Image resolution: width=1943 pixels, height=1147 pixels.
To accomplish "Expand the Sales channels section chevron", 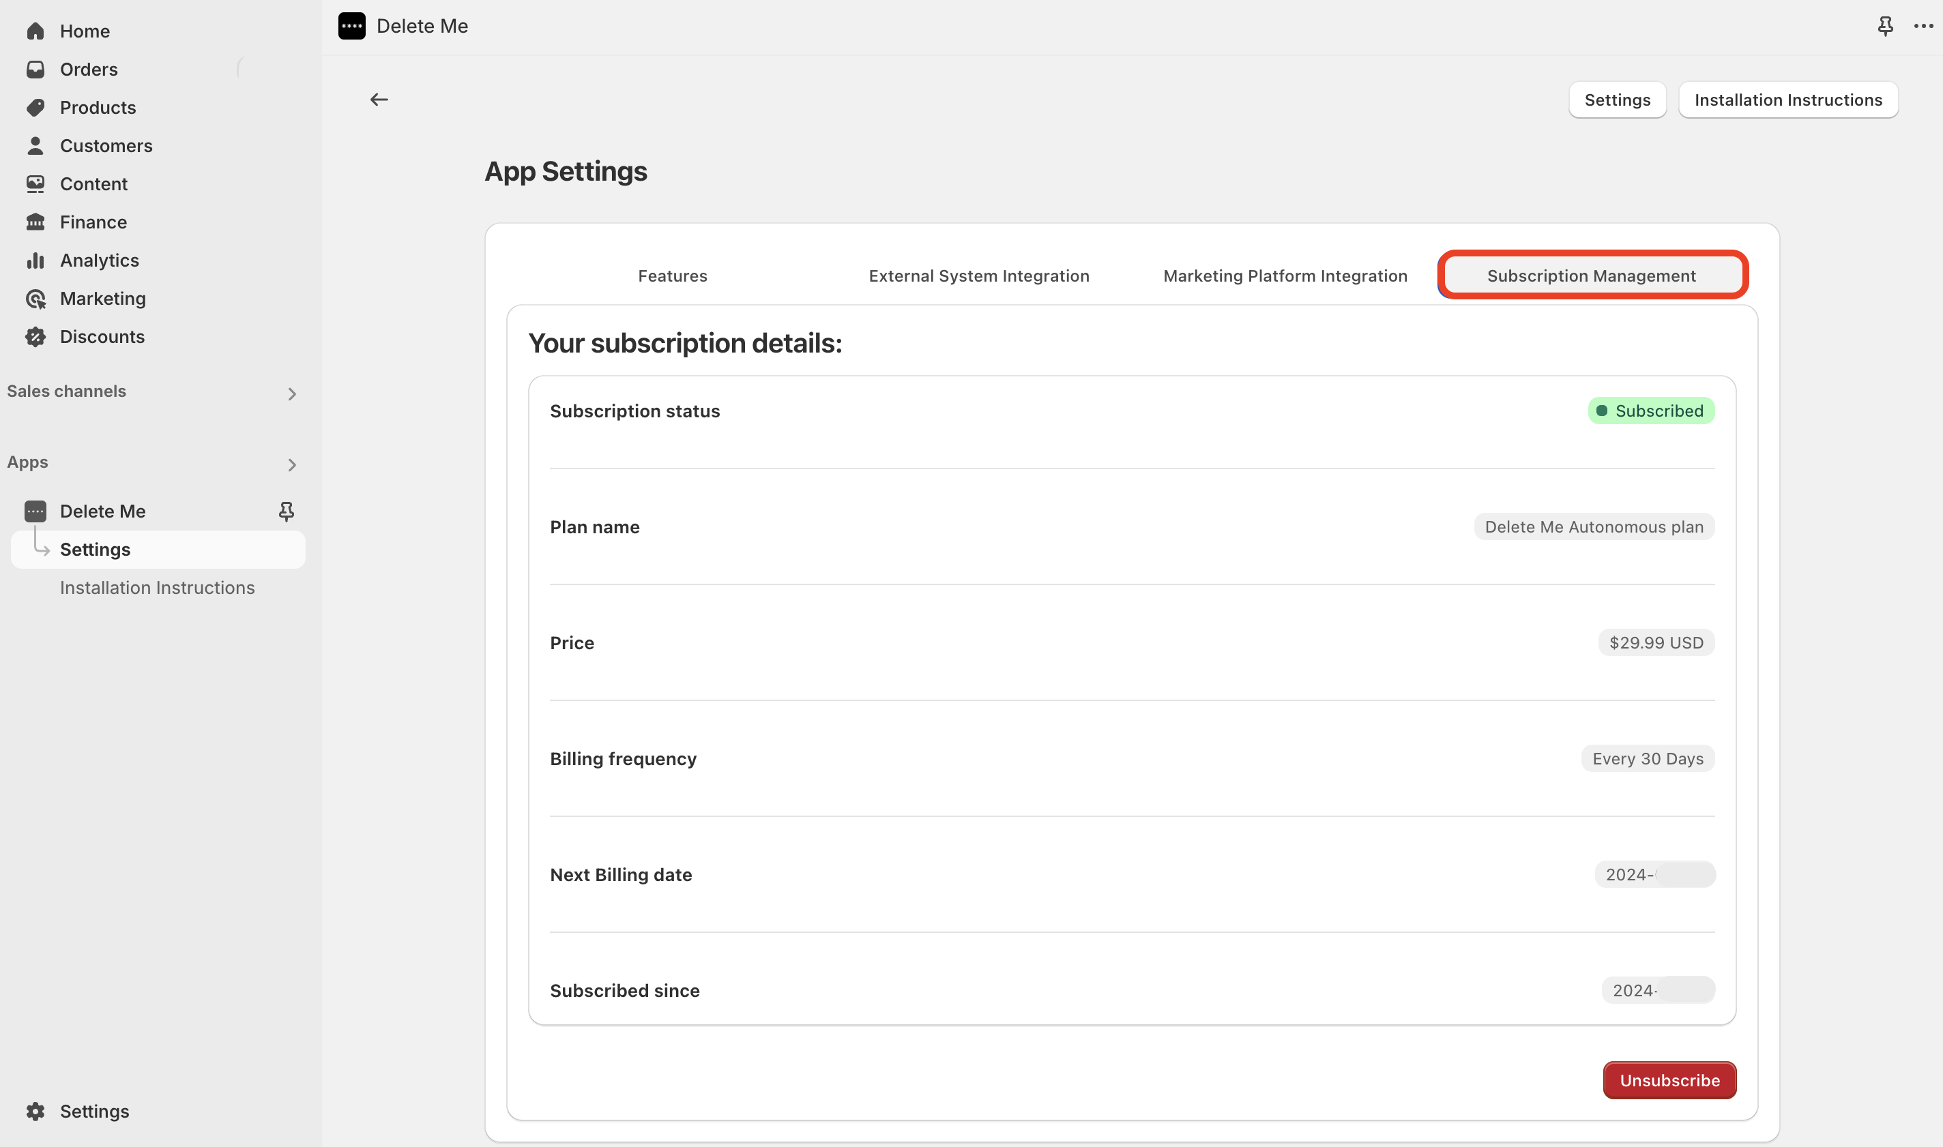I will pyautogui.click(x=291, y=394).
